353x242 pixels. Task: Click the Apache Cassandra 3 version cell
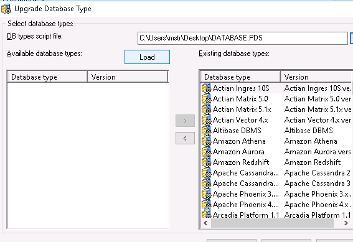pos(318,184)
